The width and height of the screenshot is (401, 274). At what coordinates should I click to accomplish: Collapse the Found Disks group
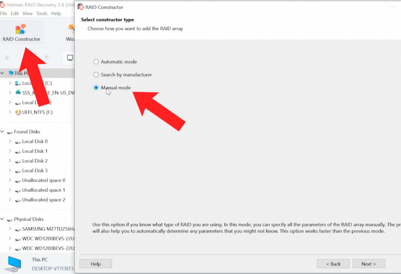(2, 131)
